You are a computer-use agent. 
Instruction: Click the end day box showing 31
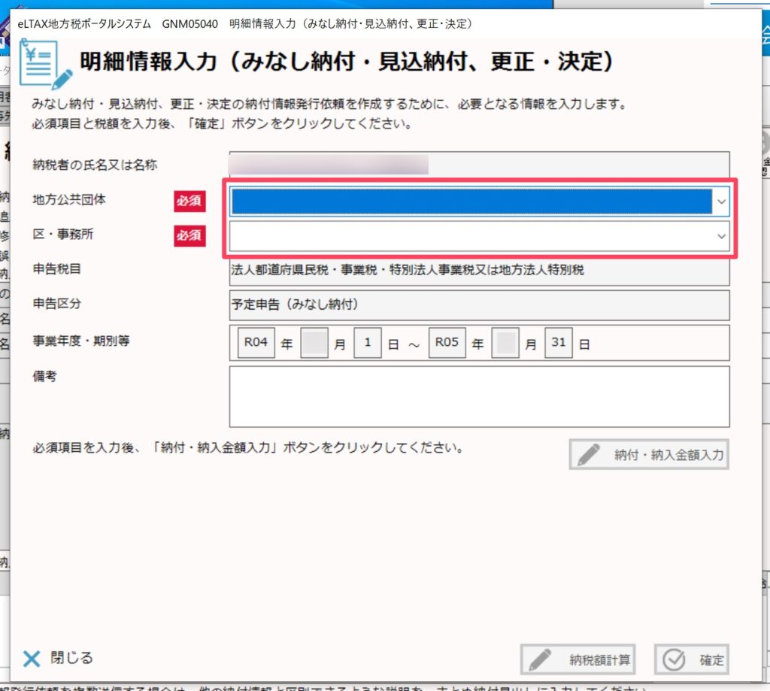559,342
